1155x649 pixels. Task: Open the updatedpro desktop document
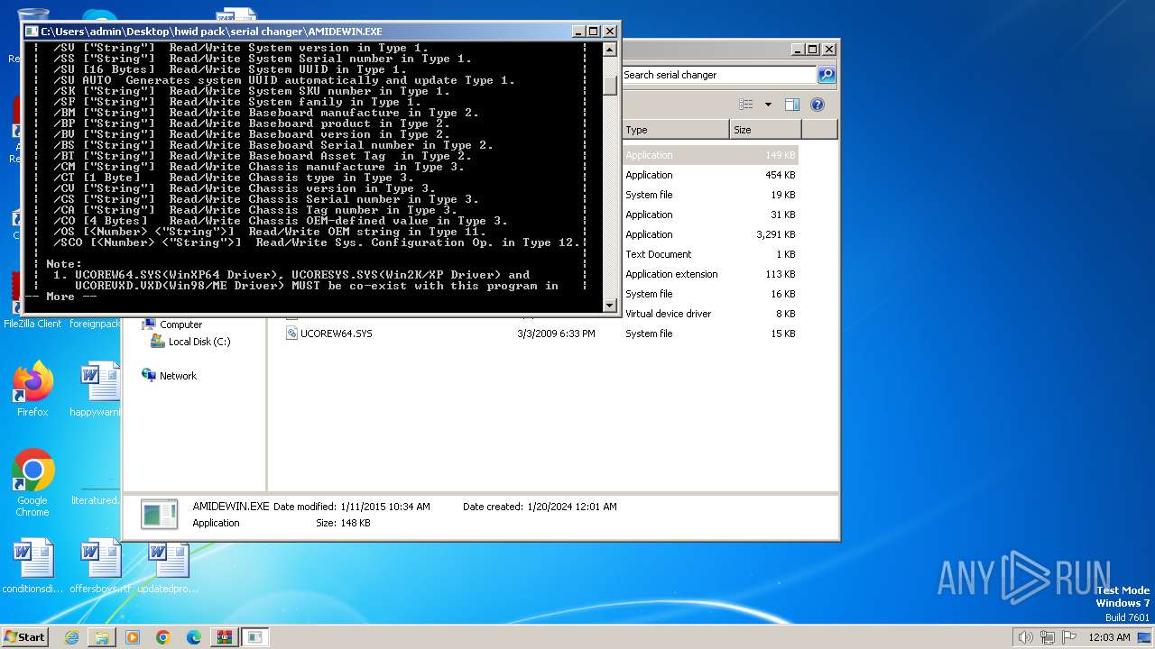(x=168, y=566)
